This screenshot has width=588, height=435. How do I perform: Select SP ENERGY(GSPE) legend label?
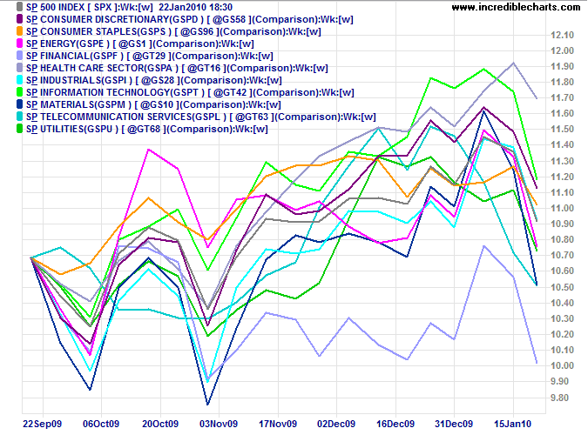pyautogui.click(x=140, y=43)
